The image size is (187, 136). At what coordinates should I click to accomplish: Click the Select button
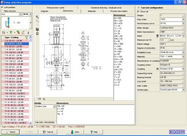click(11, 132)
